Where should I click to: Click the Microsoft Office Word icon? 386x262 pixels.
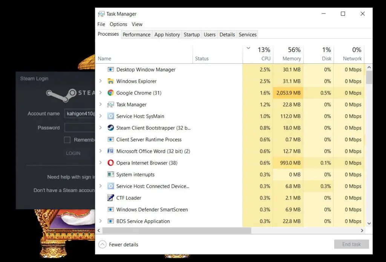tap(111, 151)
